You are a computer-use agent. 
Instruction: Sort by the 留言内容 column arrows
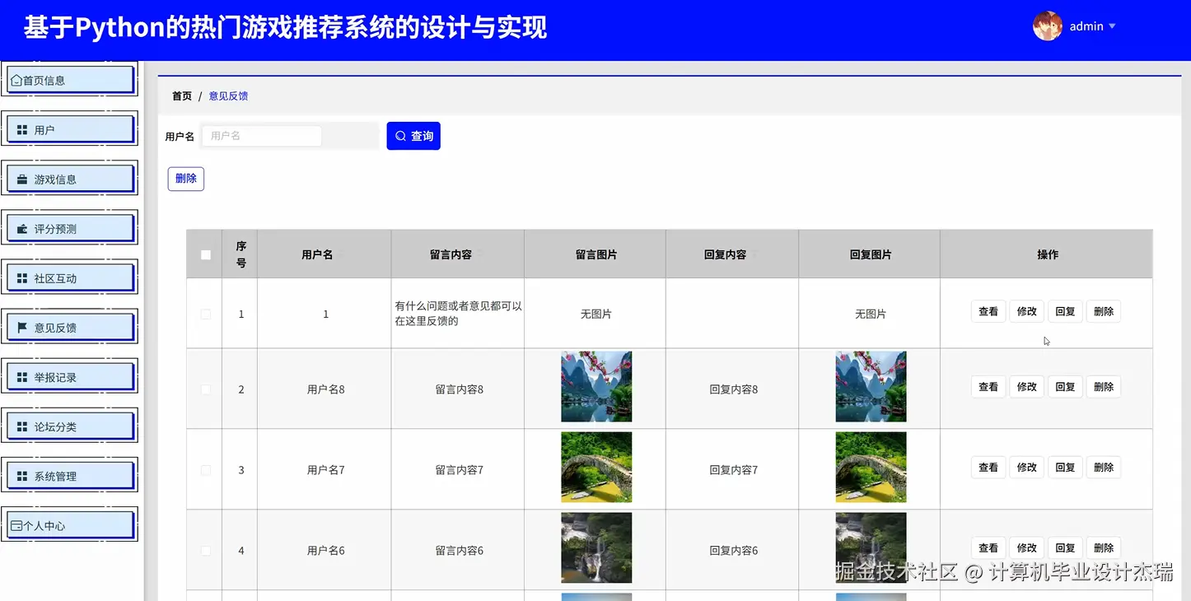coord(479,254)
